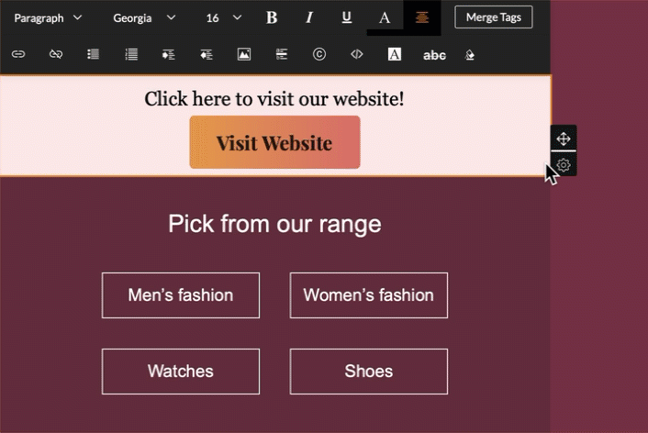This screenshot has width=648, height=433.
Task: Click the remove link icon
Action: pyautogui.click(x=55, y=54)
